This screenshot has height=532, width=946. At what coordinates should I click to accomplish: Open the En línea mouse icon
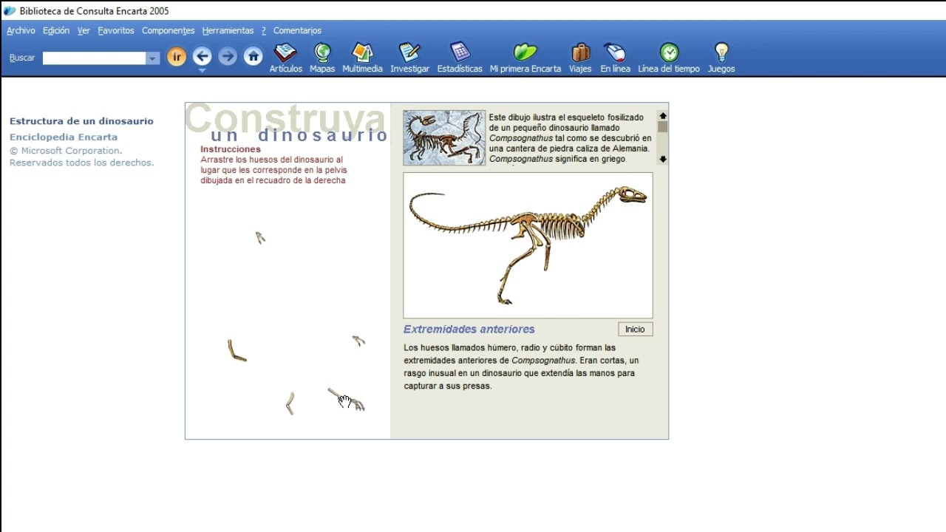[x=615, y=52]
